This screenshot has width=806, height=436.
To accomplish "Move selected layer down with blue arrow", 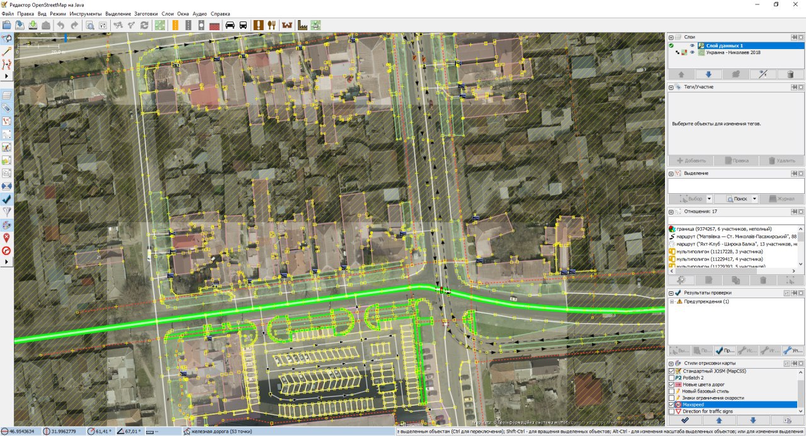I will [708, 74].
